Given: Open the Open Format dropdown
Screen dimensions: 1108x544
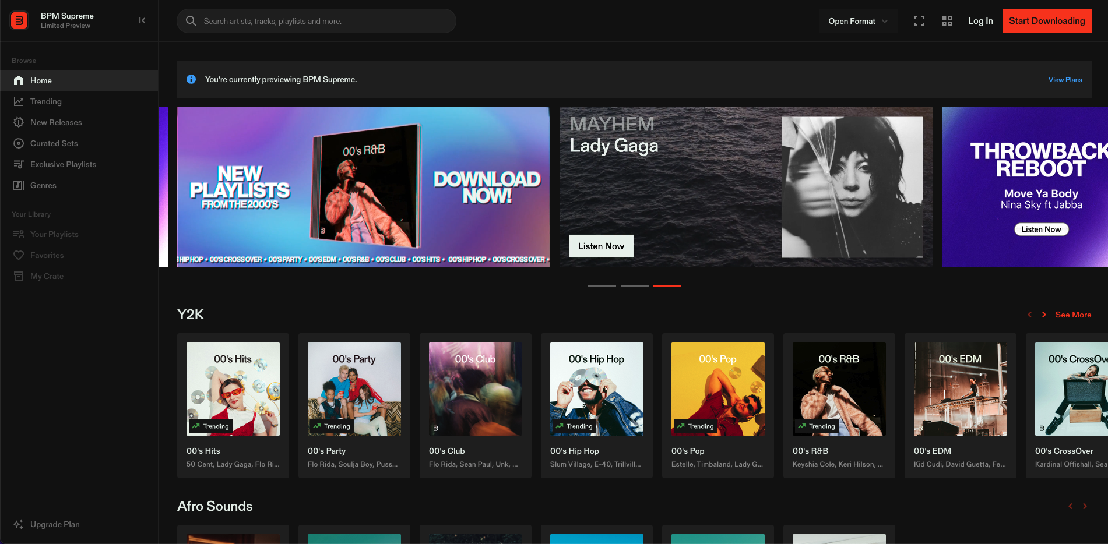Looking at the screenshot, I should (858, 21).
